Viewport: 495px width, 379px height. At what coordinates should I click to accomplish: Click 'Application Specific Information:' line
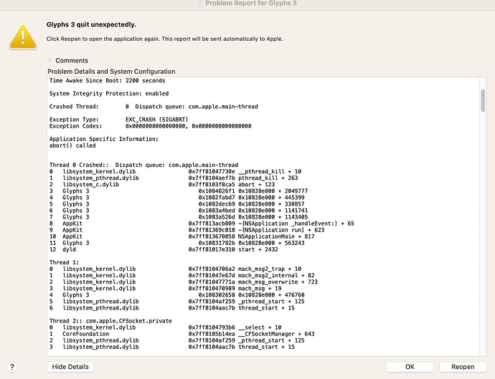pos(104,139)
